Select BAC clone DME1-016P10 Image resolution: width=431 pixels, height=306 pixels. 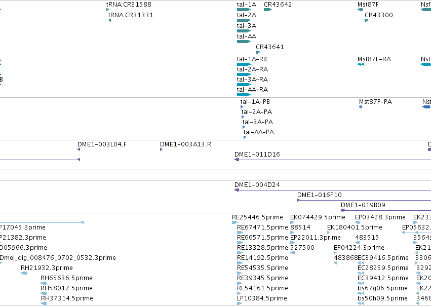tap(364, 201)
